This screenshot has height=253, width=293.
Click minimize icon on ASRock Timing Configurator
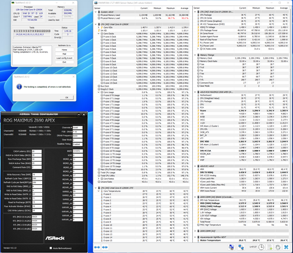coord(79,115)
